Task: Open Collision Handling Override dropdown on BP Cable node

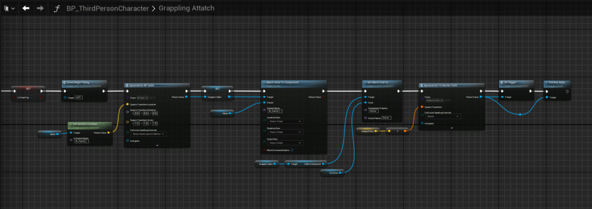Action: (x=149, y=134)
